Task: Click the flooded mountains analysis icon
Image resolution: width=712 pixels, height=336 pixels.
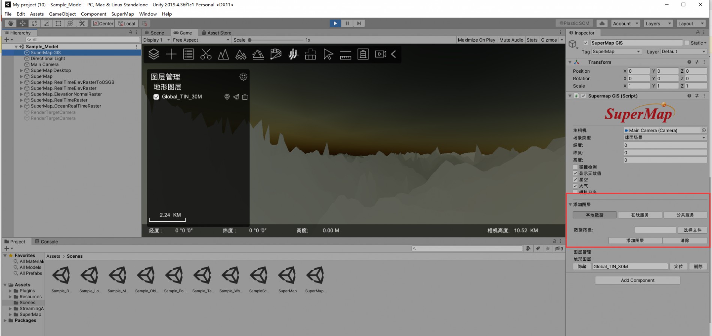Action: click(x=241, y=54)
